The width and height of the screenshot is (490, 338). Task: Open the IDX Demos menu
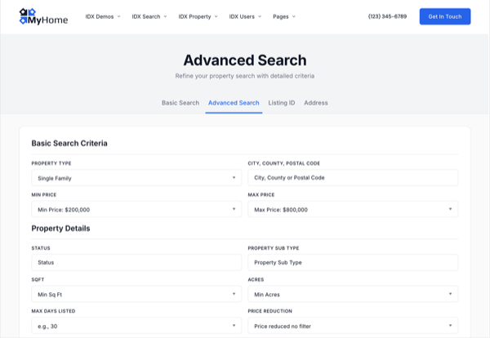[103, 16]
